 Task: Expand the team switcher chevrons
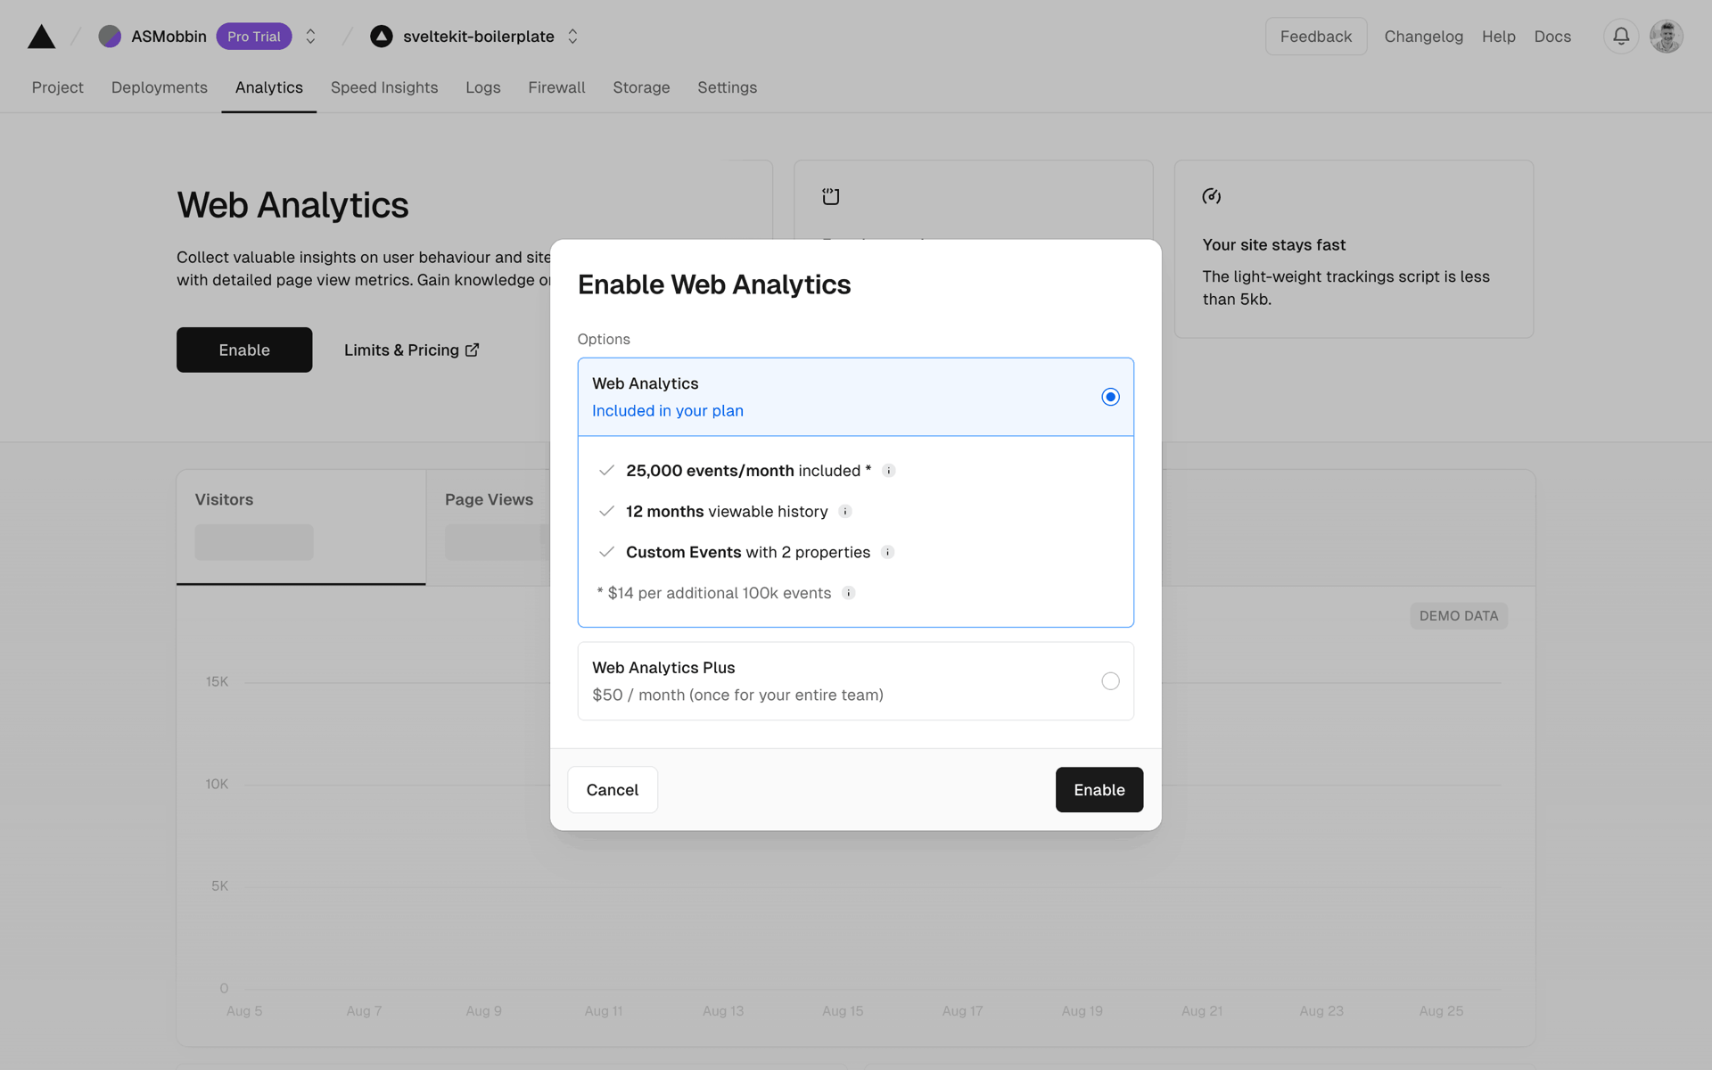coord(310,37)
